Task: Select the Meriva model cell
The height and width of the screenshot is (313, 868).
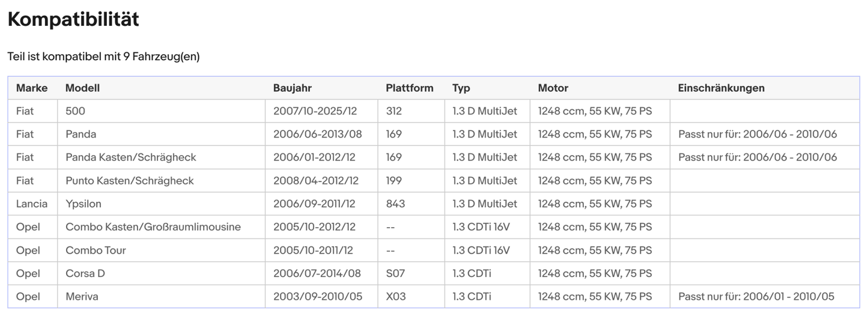Action: point(82,297)
